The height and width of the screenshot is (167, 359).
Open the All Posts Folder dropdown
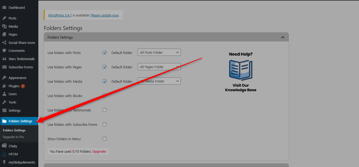coord(159,52)
